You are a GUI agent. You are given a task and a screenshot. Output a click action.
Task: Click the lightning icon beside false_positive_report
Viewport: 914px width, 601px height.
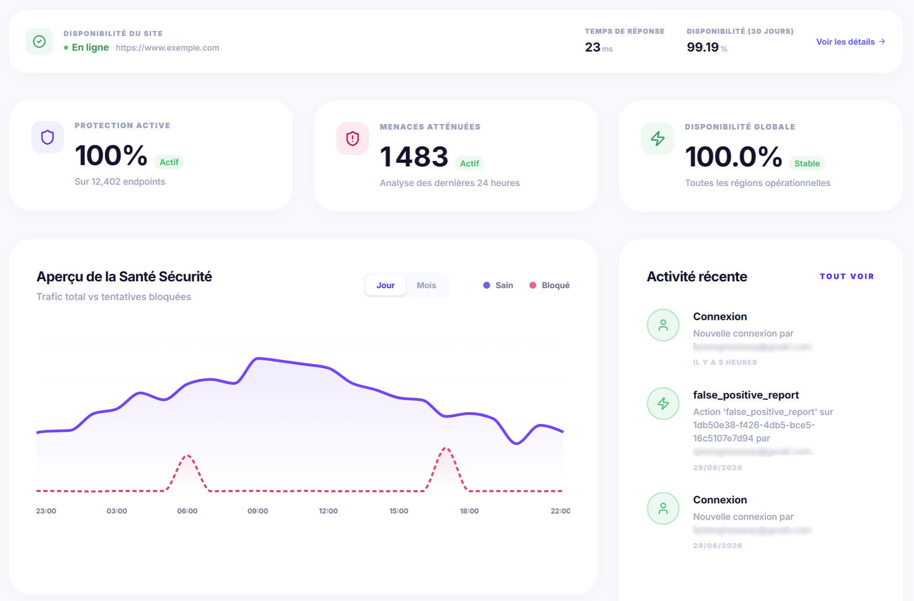click(663, 404)
